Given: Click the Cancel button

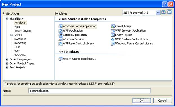Looking at the screenshot, I should [x=162, y=101].
